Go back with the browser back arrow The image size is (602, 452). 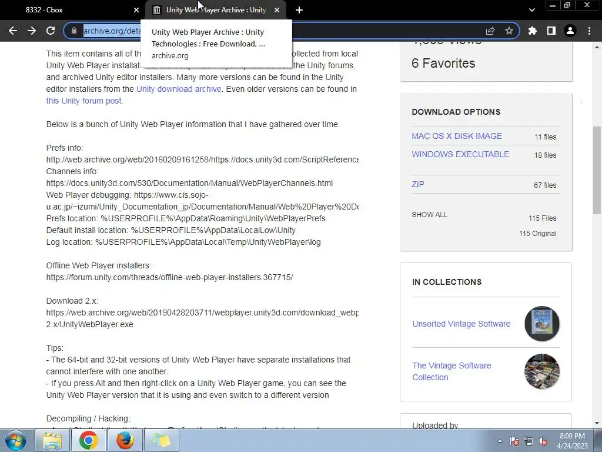tap(13, 31)
